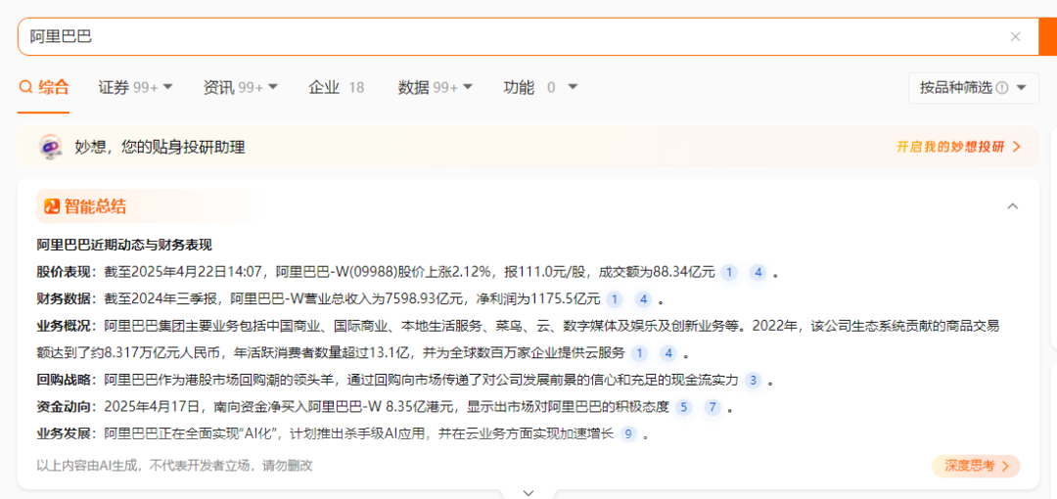The height and width of the screenshot is (499, 1057).
Task: Open citation 4 after 提供云服务
Action: pos(668,353)
